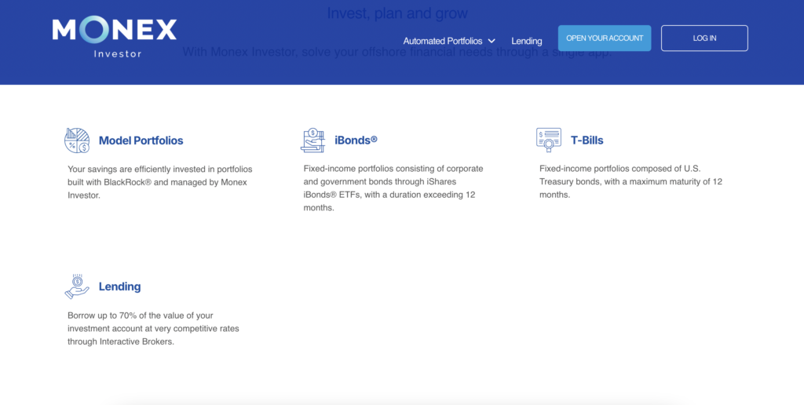This screenshot has width=804, height=405.
Task: Click the T-Bills certificate icon
Action: click(x=549, y=140)
